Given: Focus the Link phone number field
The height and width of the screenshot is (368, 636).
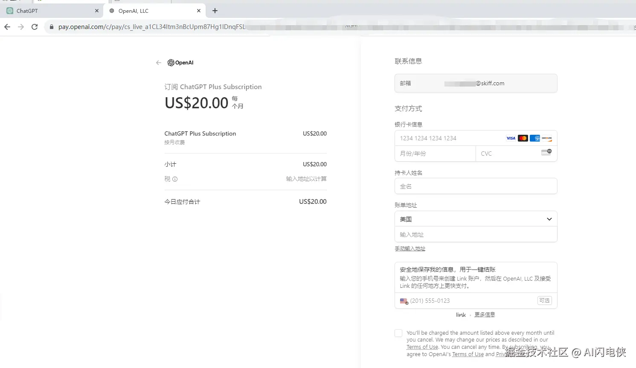Looking at the screenshot, I should coord(476,301).
